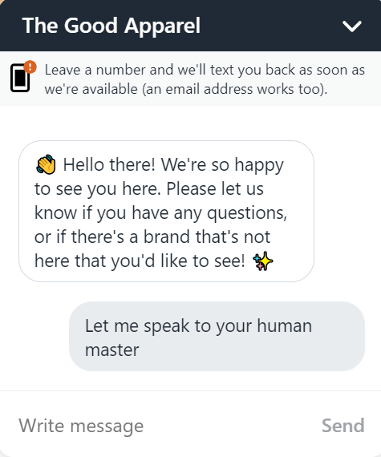This screenshot has width=381, height=457.
Task: Click the Send button
Action: point(342,426)
